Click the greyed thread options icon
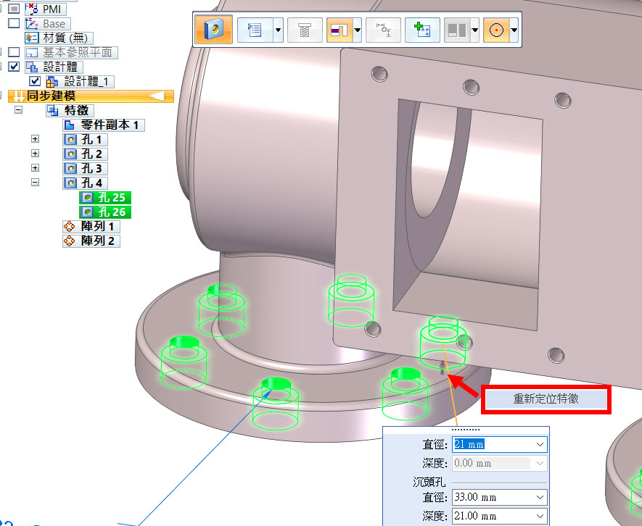 point(305,30)
